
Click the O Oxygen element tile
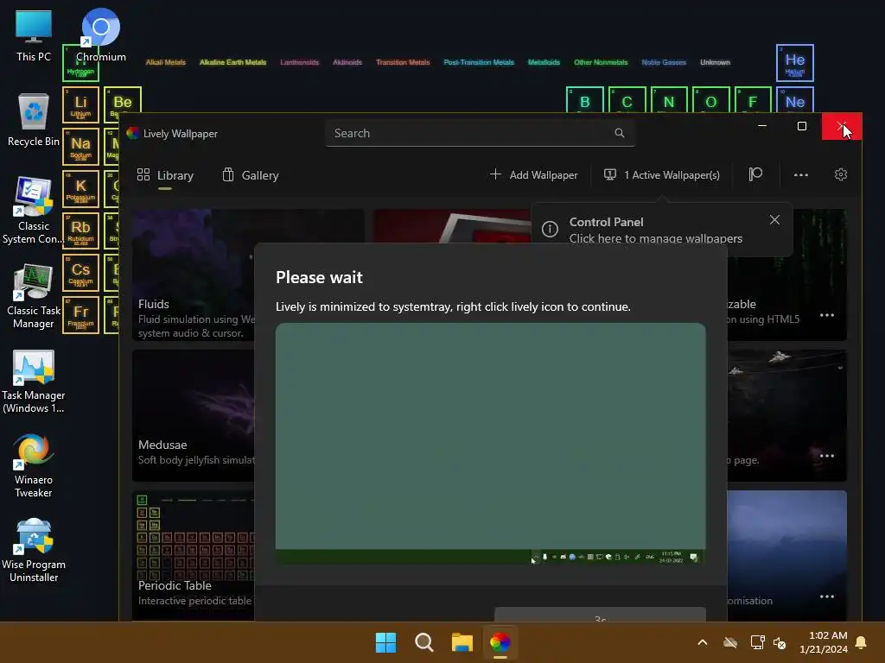[710, 100]
